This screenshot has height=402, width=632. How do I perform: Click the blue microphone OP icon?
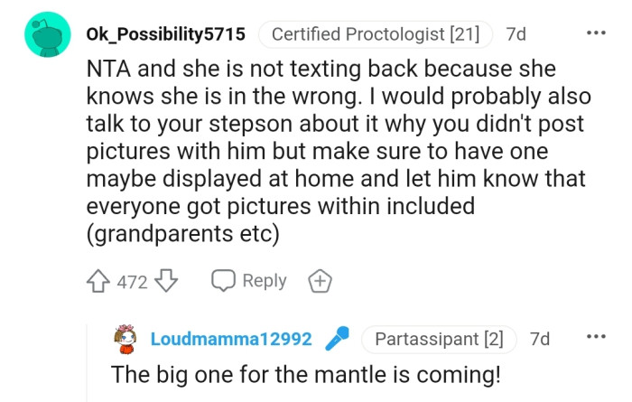(x=338, y=340)
